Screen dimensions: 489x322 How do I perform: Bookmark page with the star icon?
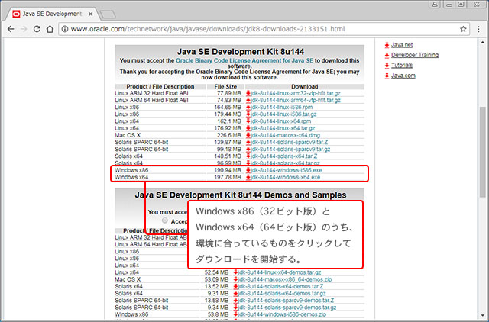coord(463,29)
